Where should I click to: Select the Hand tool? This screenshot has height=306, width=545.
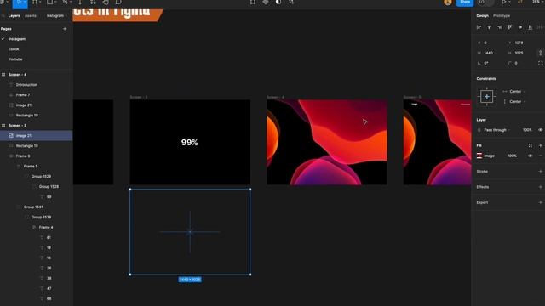point(106,3)
